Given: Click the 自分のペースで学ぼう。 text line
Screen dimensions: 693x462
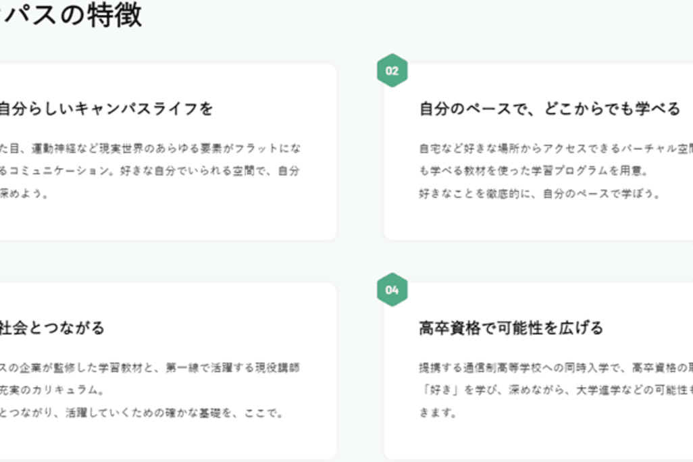Looking at the screenshot, I should pos(539,194).
